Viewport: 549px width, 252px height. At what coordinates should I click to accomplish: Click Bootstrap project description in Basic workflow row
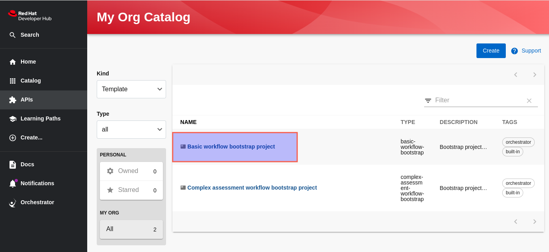click(x=463, y=147)
